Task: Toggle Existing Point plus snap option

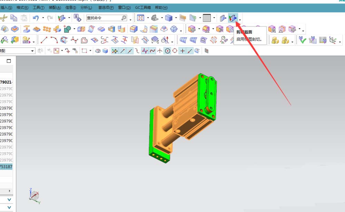Action: (x=183, y=51)
